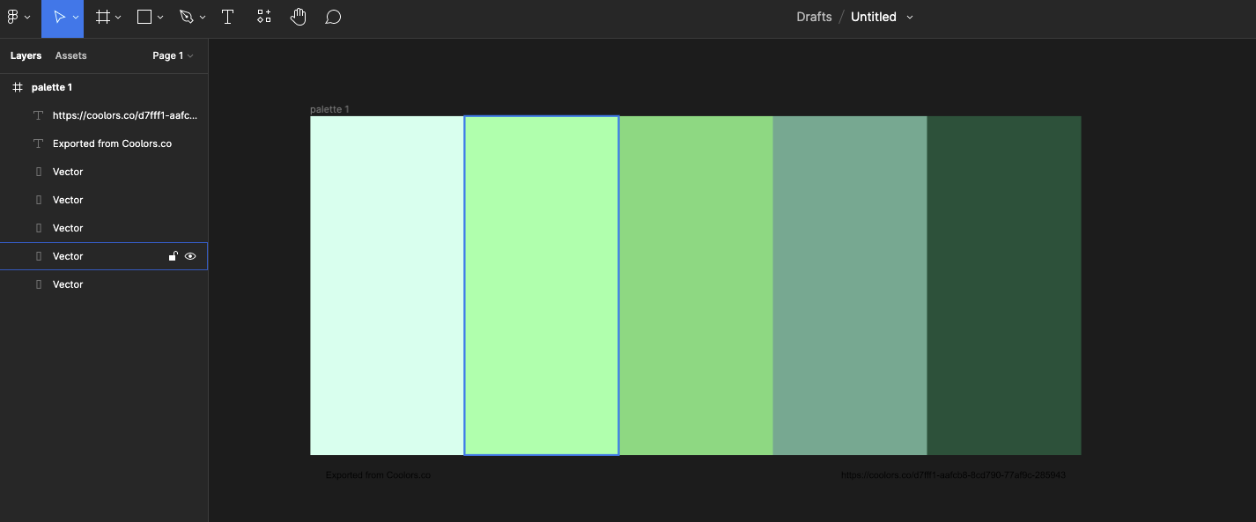Click the palette 1 frame label on canvas
The height and width of the screenshot is (522, 1256).
coord(329,109)
